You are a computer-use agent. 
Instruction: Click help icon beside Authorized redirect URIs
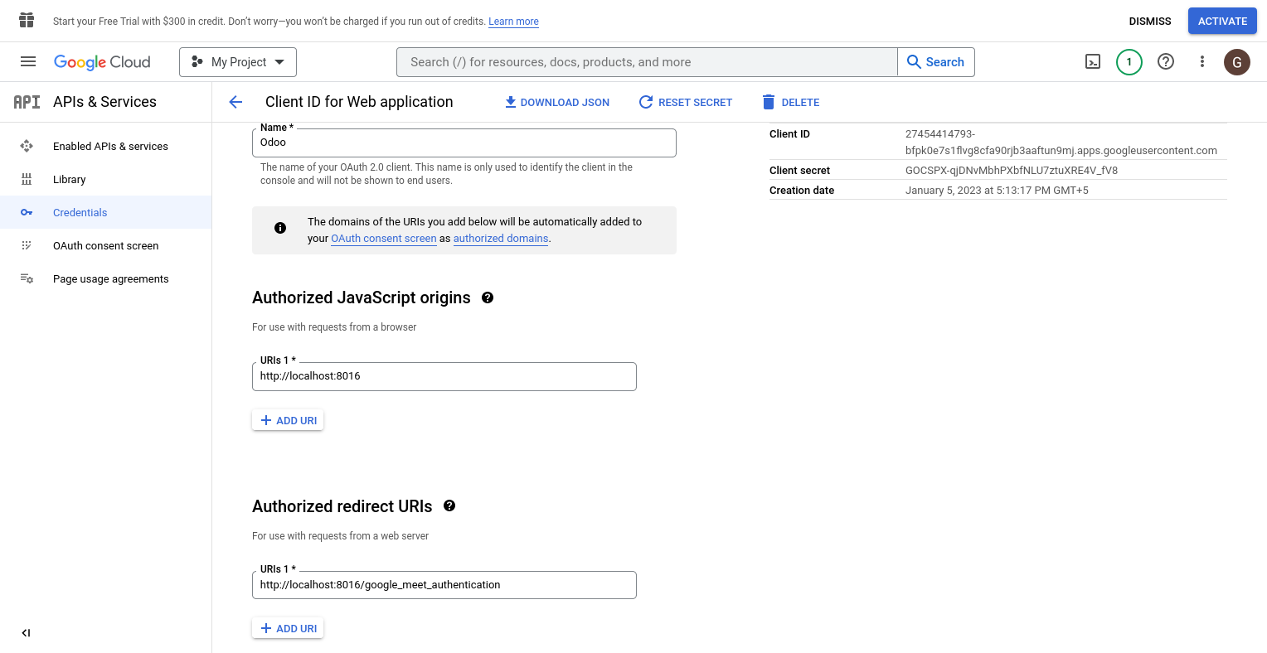[449, 505]
